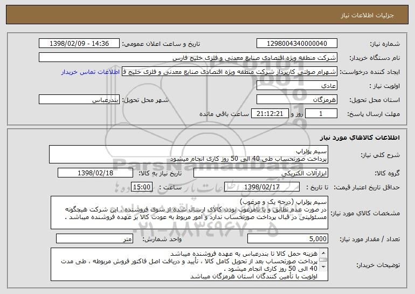Screen dimensions: 415x294
Task: Click the request creator field شهرام صولتی
Action: point(230,72)
